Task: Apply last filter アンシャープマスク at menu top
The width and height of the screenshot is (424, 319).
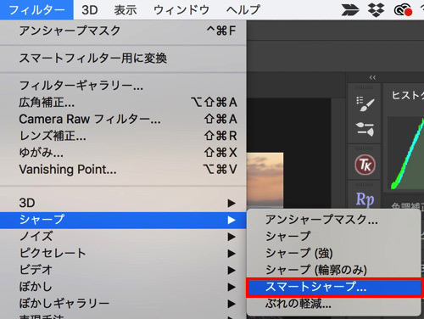Action: point(123,31)
